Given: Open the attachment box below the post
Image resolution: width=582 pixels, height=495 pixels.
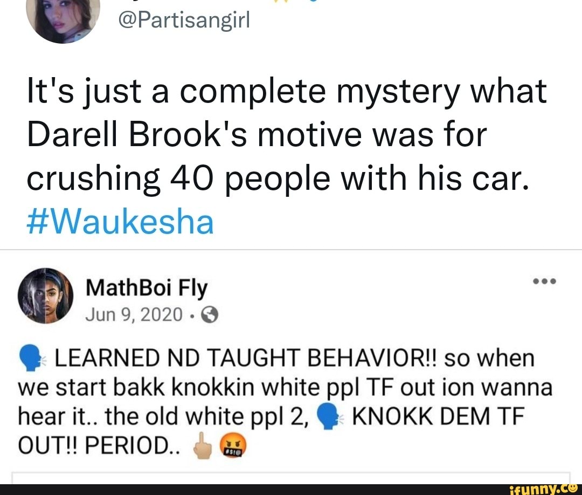Looking at the screenshot, I should pos(291,478).
